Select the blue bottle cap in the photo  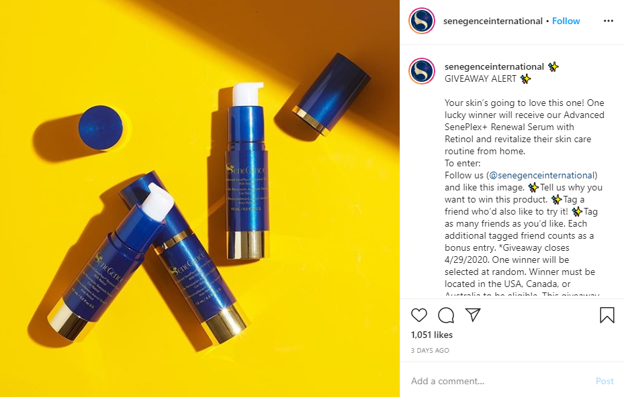pos(330,94)
